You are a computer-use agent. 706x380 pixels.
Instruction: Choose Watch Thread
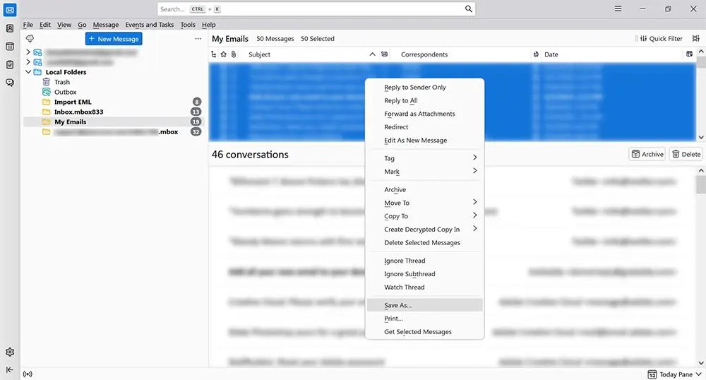coord(424,287)
